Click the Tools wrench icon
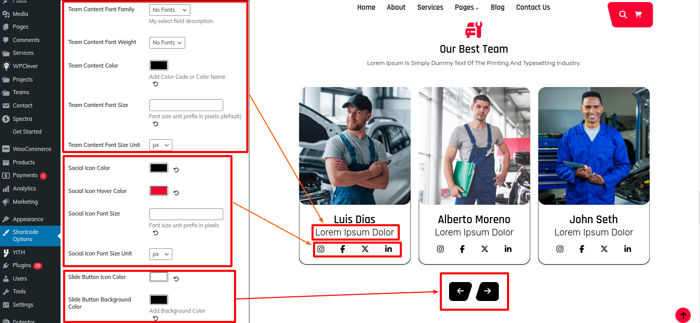Viewport: 700px width, 323px height. tap(6, 291)
